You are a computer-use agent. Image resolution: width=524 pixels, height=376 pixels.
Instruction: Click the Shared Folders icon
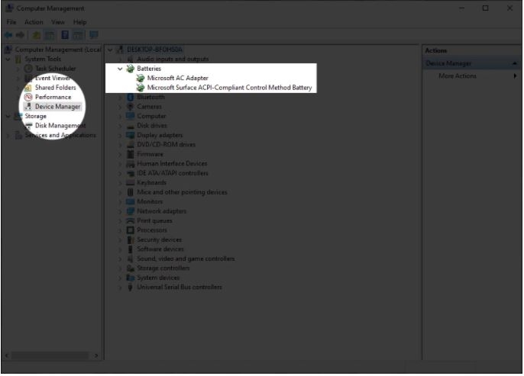pos(28,88)
